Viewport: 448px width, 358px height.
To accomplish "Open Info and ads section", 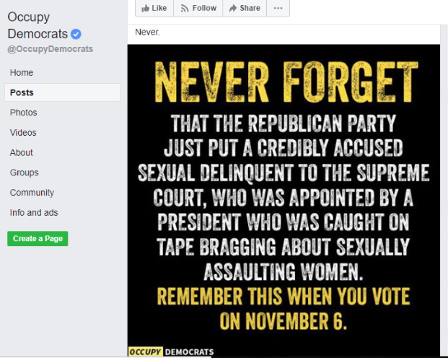I will coord(34,212).
